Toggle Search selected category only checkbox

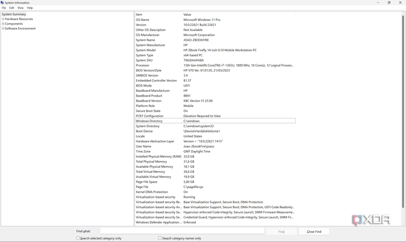(78, 238)
